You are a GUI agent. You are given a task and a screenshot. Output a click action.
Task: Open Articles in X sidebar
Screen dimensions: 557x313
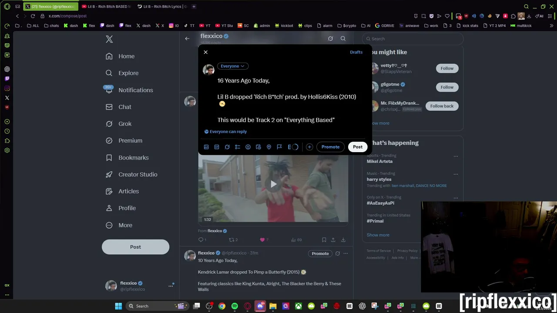(122, 191)
